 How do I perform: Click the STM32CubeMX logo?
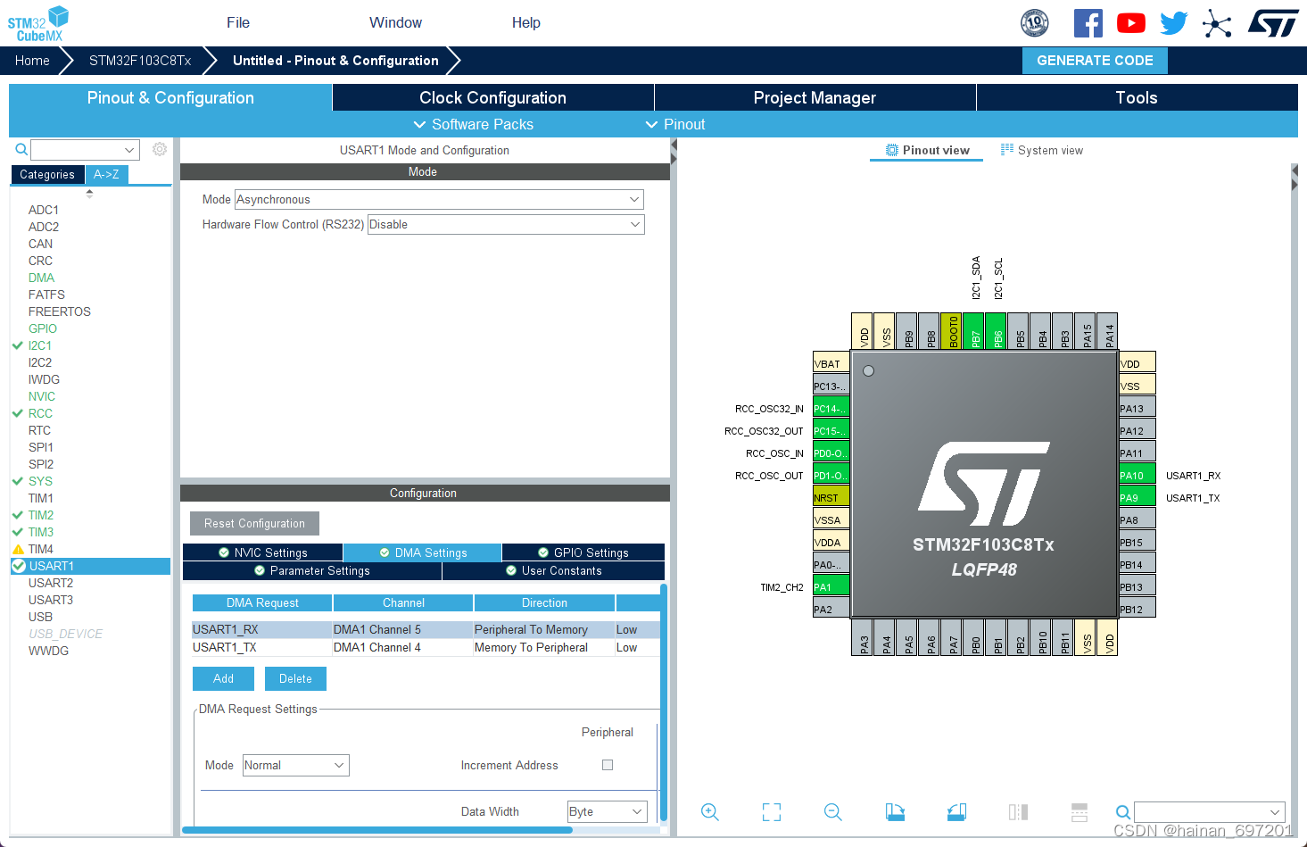coord(38,23)
